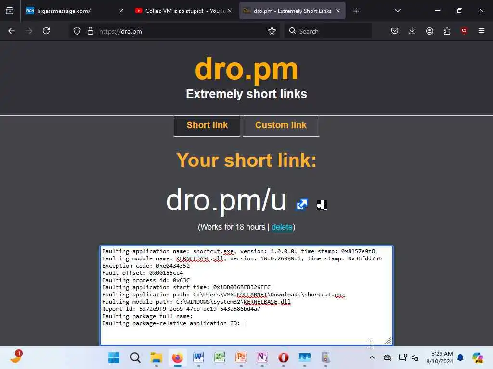Click the delete link
This screenshot has height=369, width=493.
tap(282, 227)
